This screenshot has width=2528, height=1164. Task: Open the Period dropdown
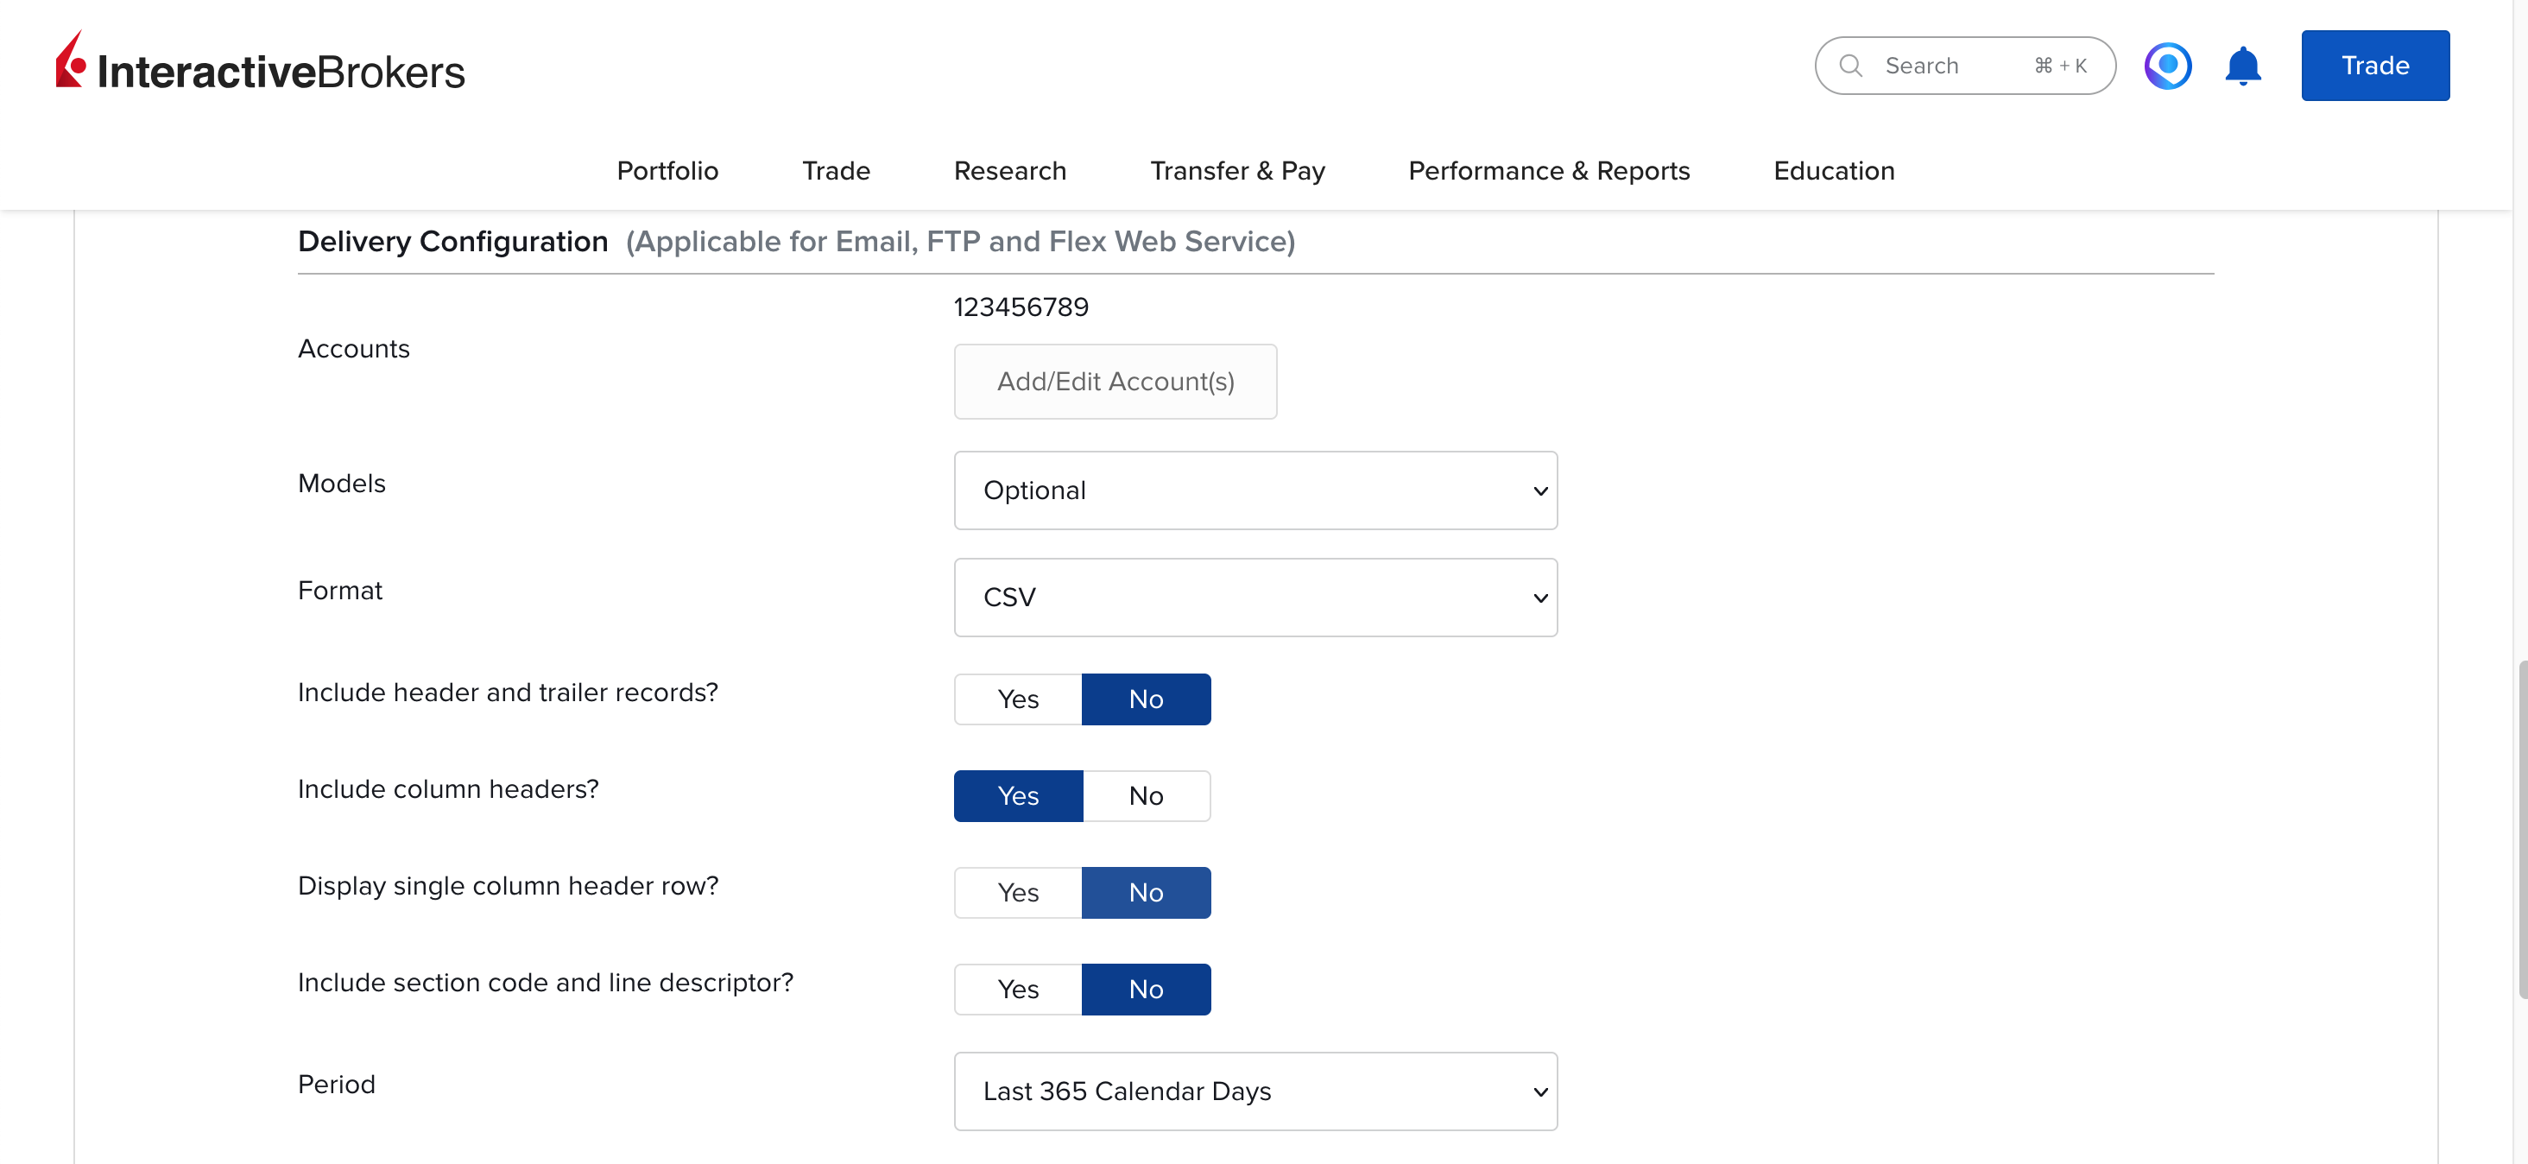point(1255,1091)
